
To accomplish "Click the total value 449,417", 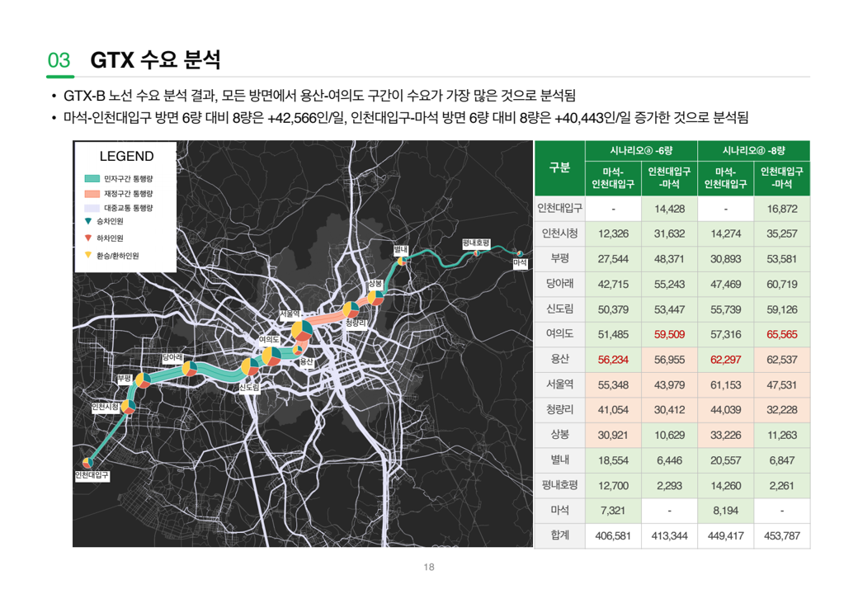I will 725,536.
